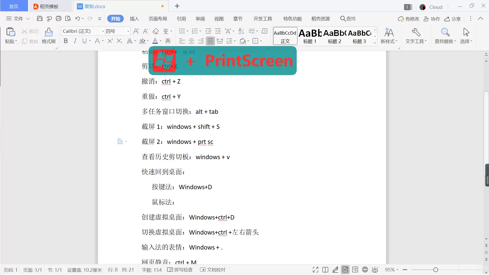Image resolution: width=489 pixels, height=275 pixels.
Task: Decrease indent icon in paragraph group
Action: point(208,31)
